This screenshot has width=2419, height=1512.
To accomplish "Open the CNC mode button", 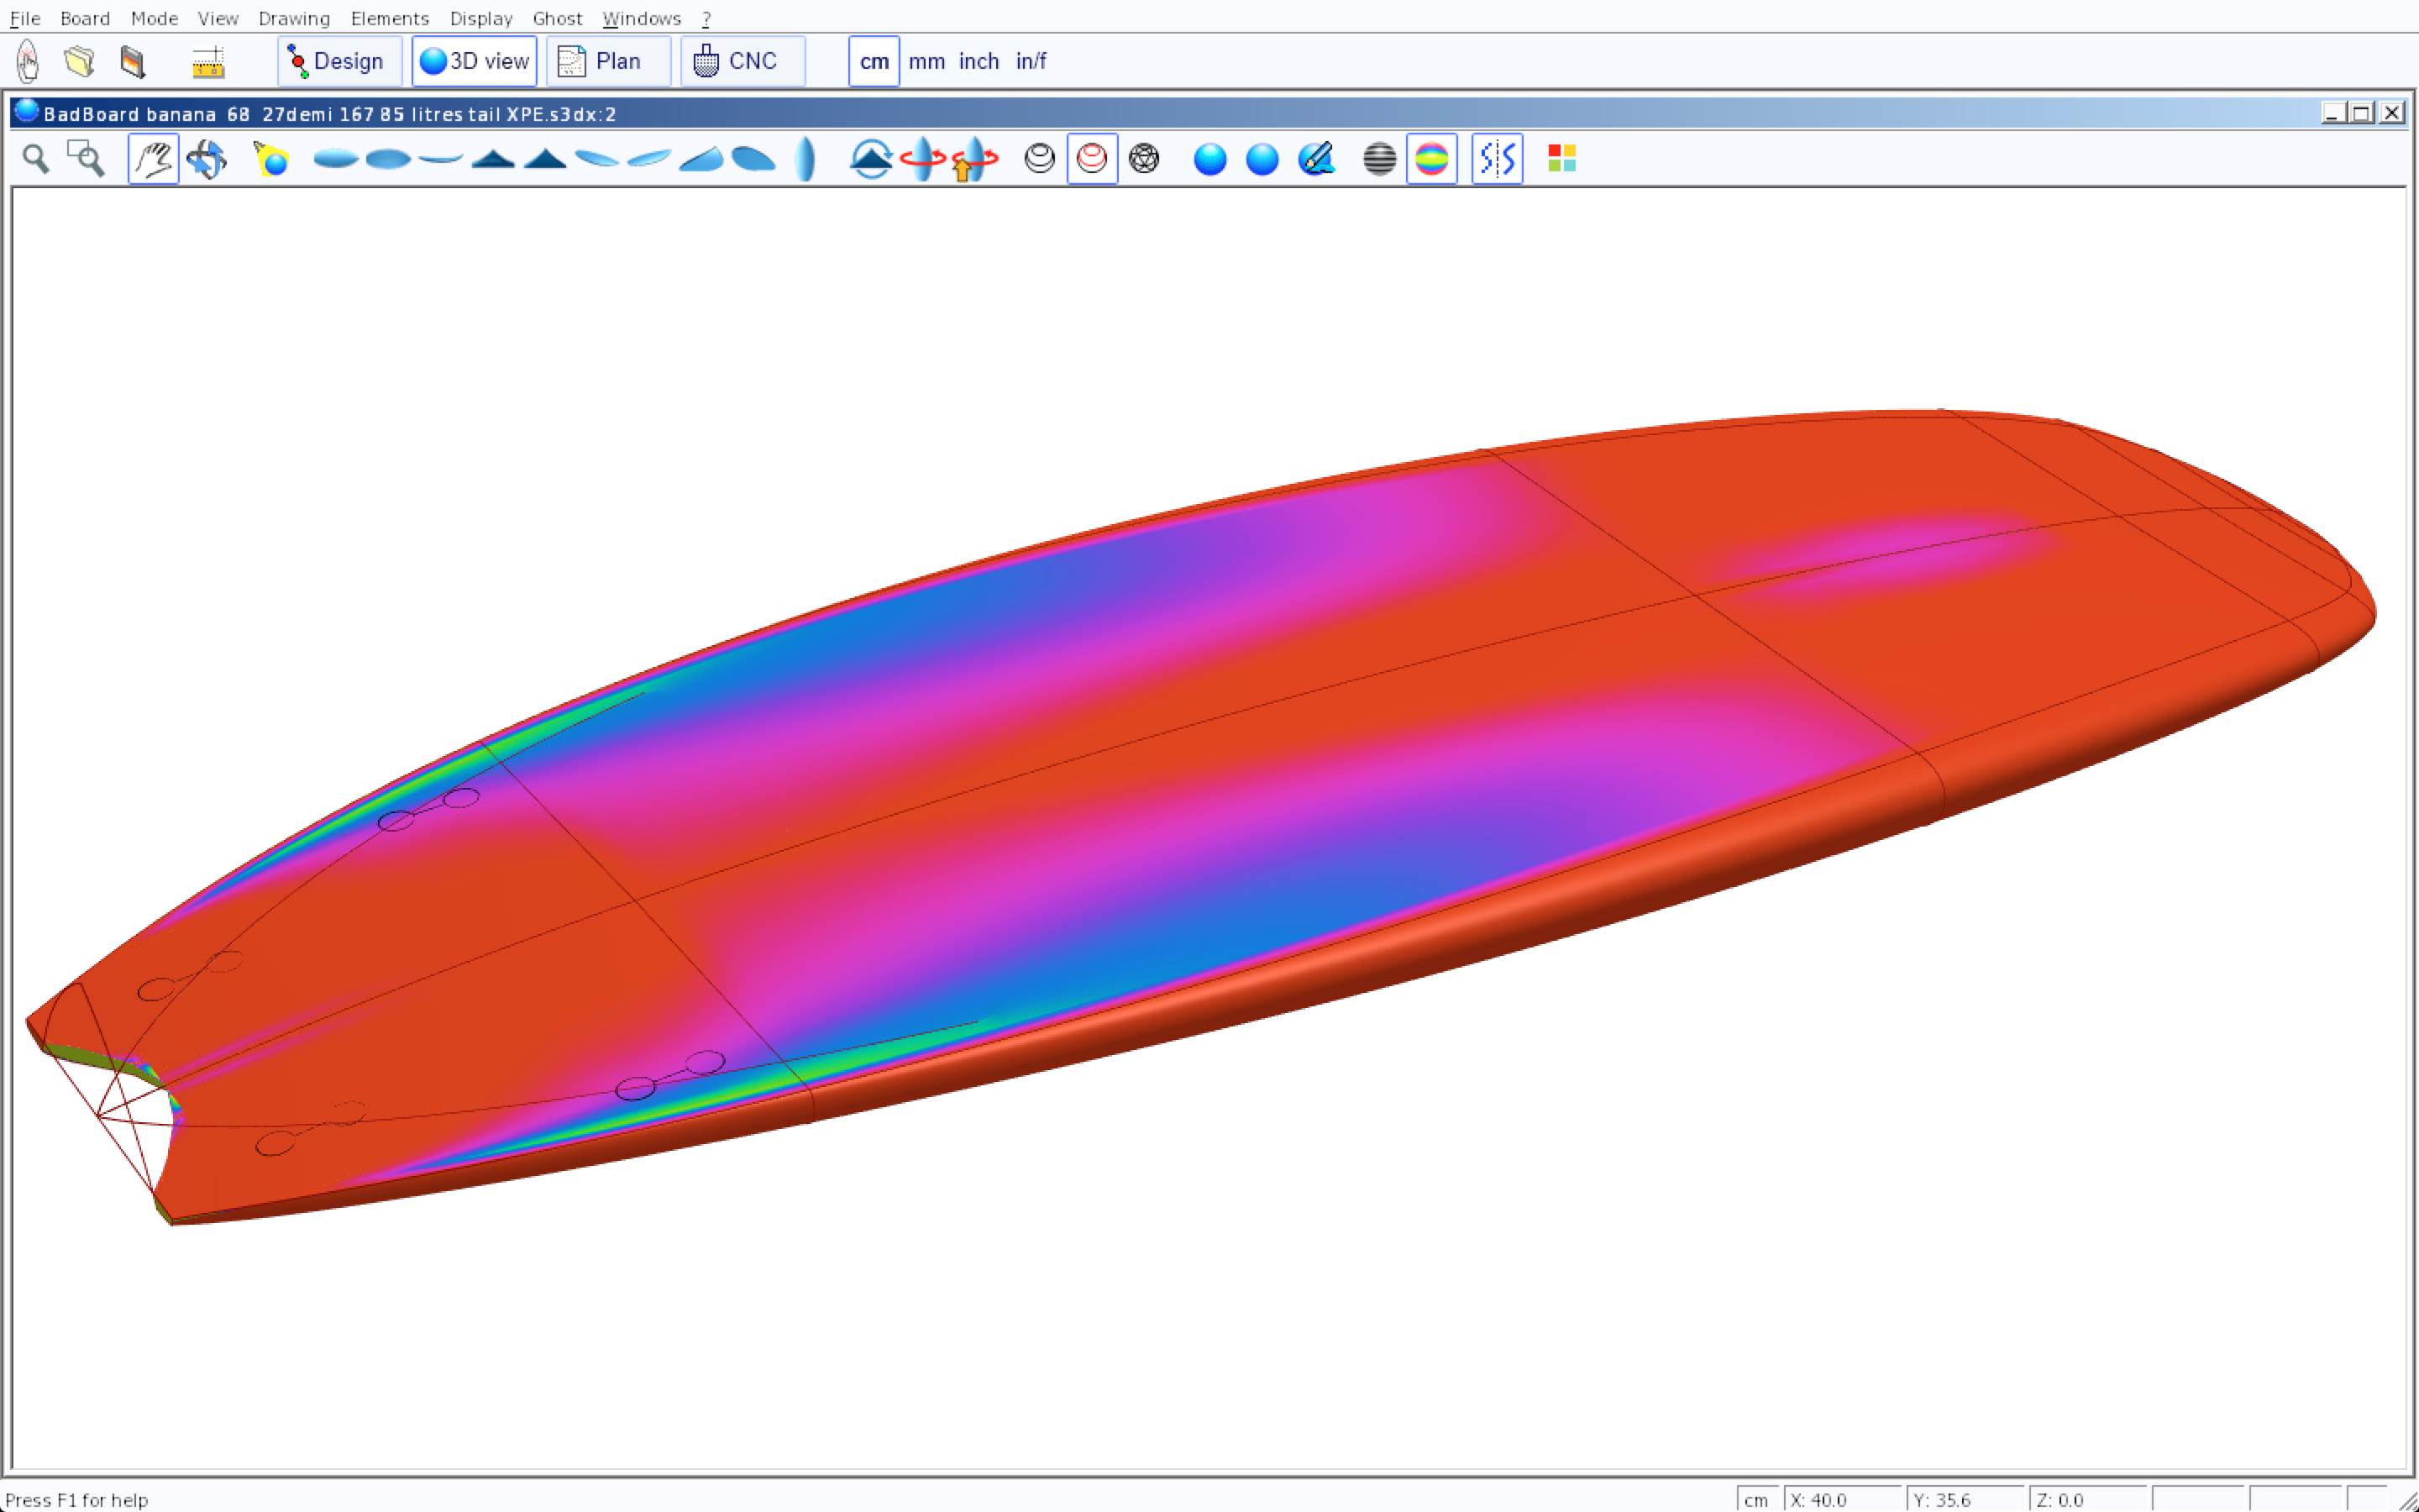I will 742,62.
